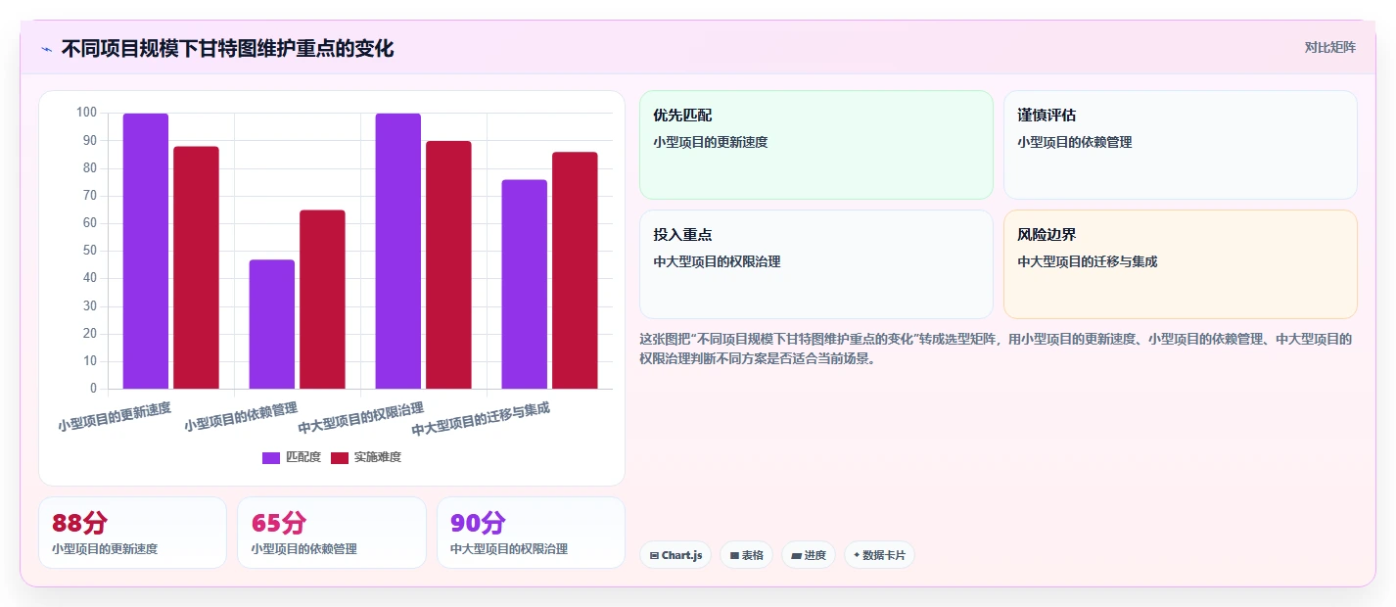Toggle the 实施难度 legend entry
Viewport: 1396px width, 607px height.
coord(366,457)
